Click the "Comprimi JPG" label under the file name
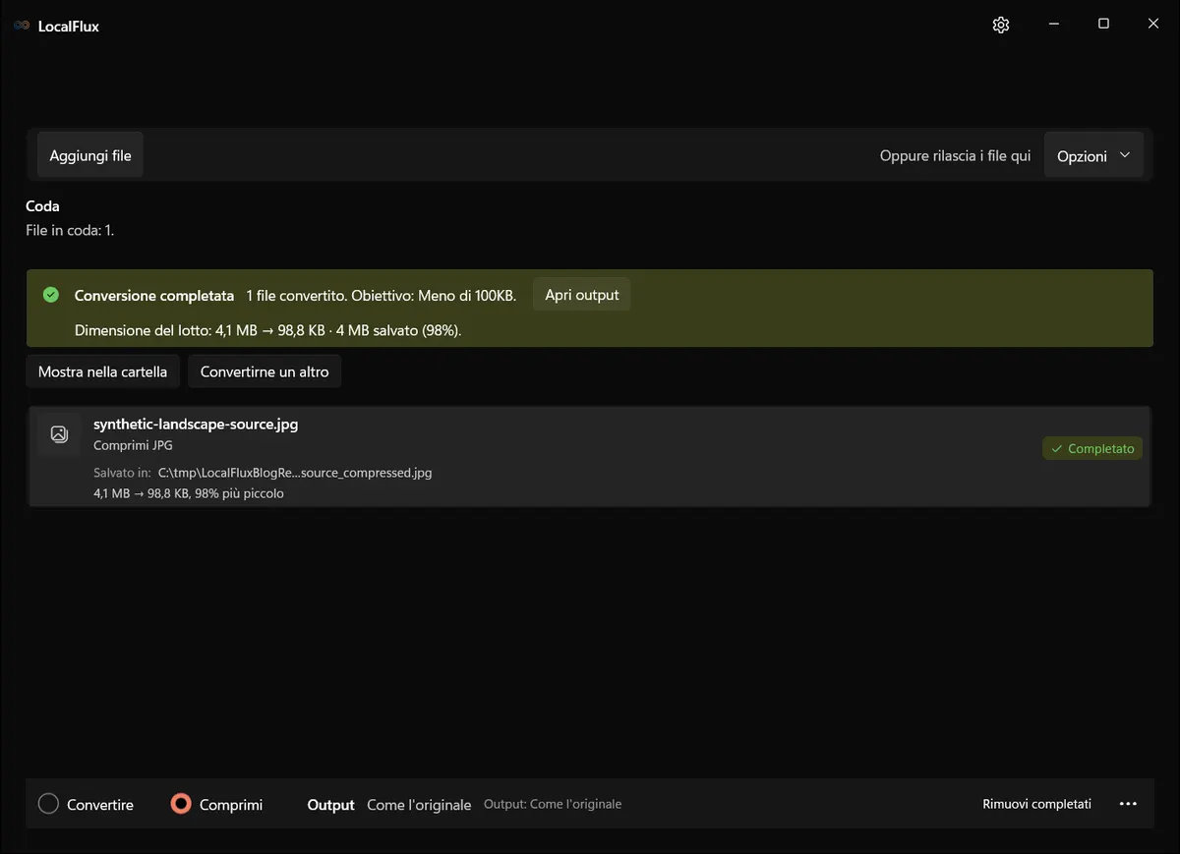1180x854 pixels. [x=133, y=445]
